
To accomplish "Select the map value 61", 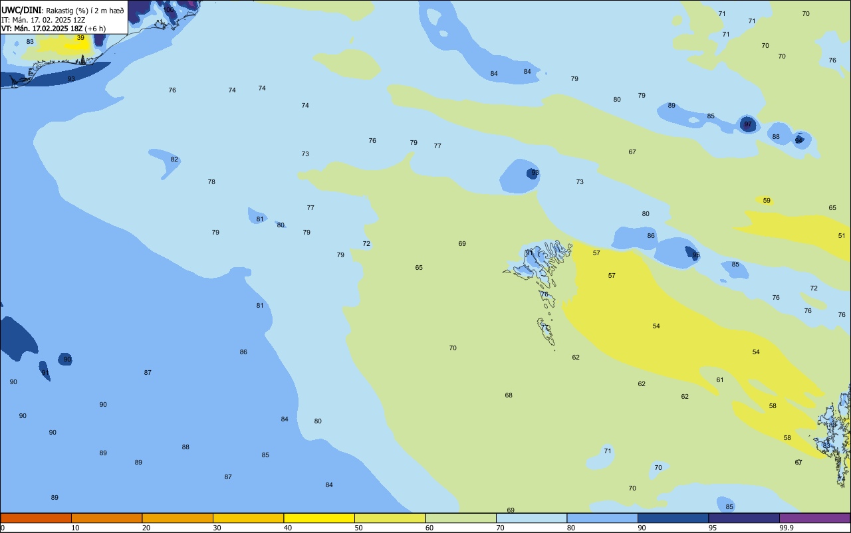I will pyautogui.click(x=720, y=380).
